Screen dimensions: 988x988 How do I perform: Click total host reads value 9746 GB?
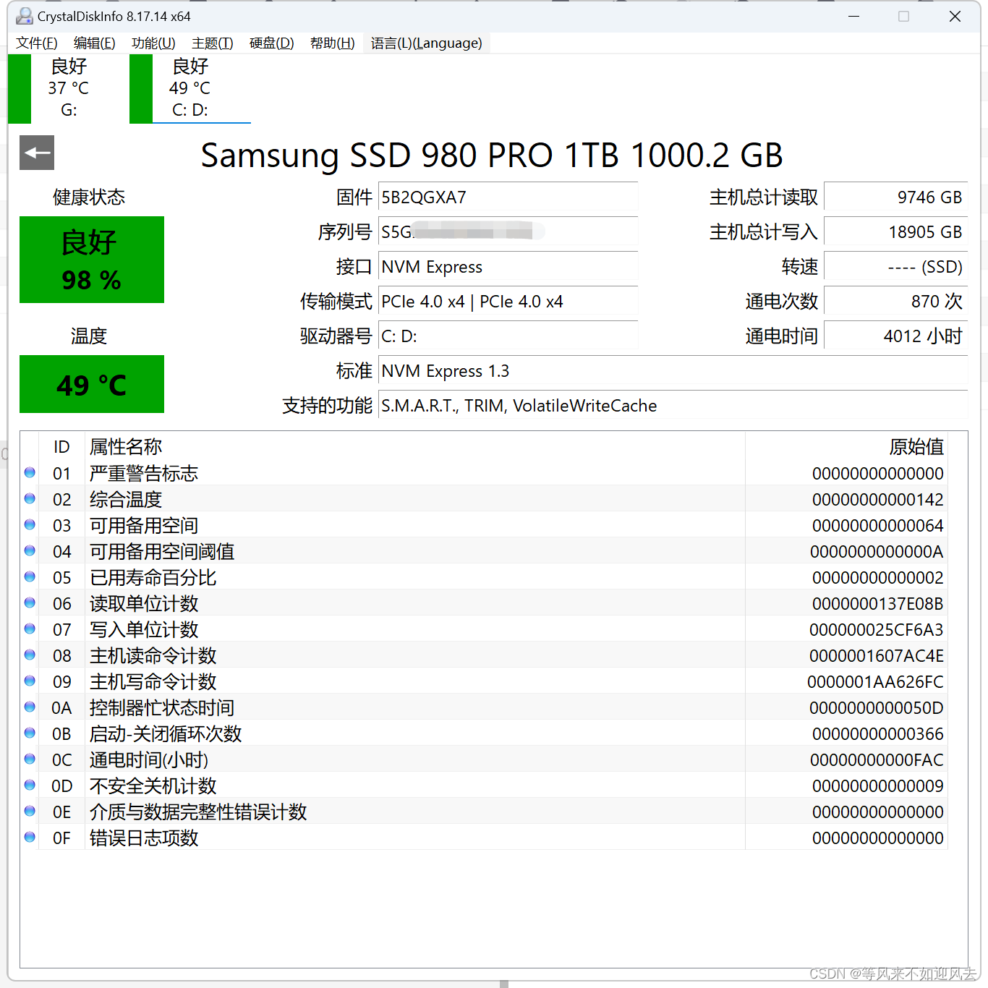[x=896, y=197]
